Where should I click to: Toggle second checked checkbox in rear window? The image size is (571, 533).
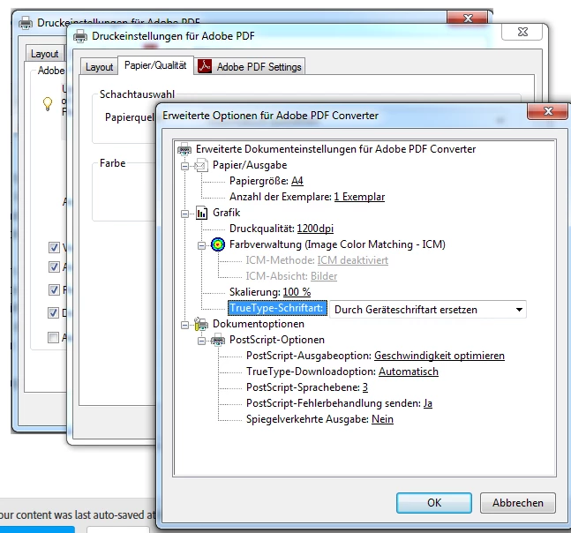click(54, 266)
